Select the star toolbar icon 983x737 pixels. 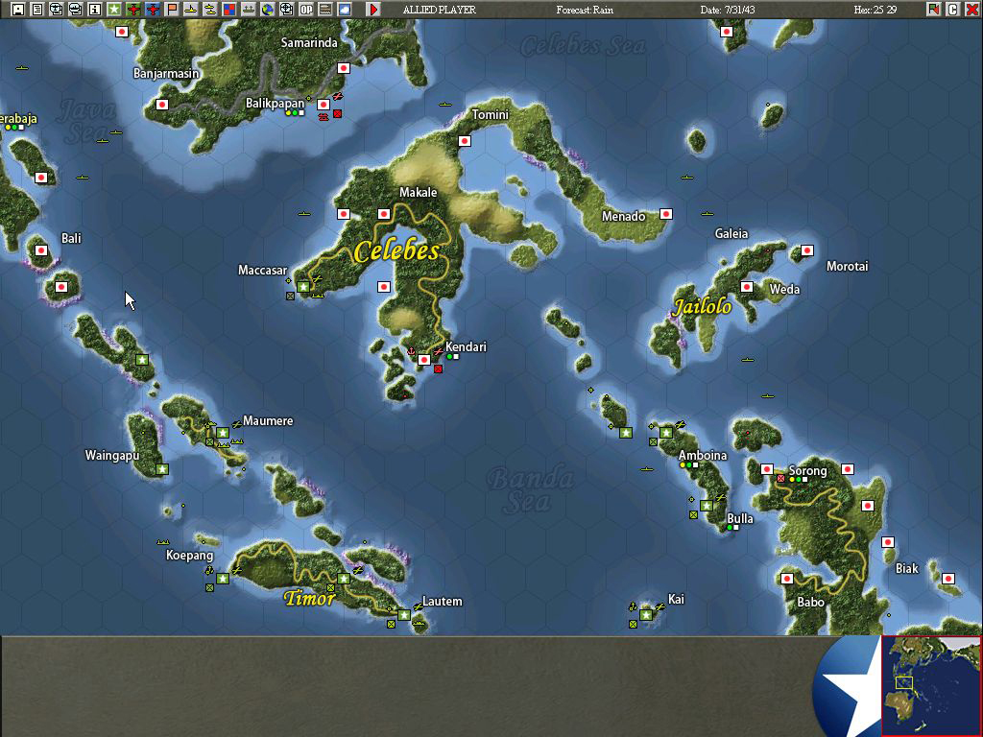click(114, 9)
